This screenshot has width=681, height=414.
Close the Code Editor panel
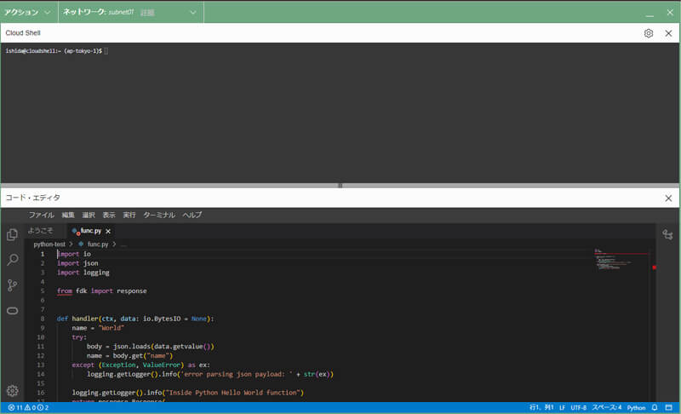click(x=668, y=198)
